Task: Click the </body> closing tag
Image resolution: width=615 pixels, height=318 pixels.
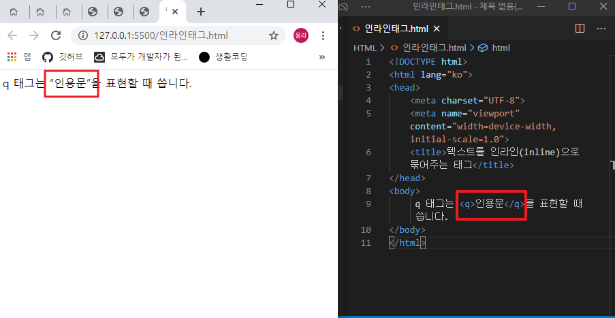Action: (407, 229)
